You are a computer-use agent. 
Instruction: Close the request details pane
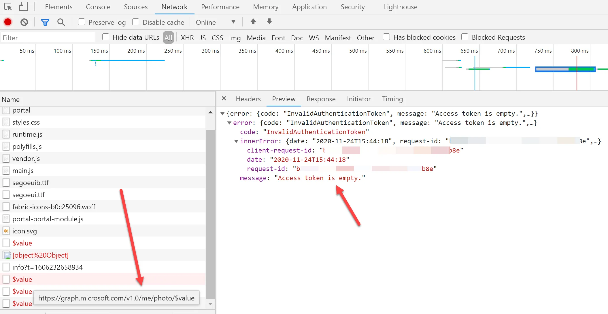224,98
